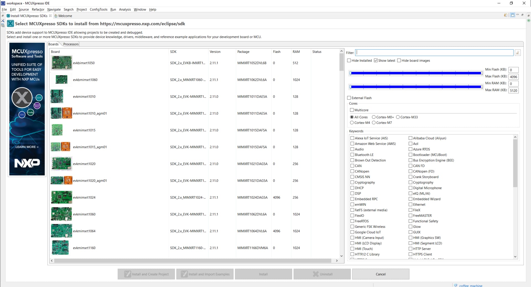Click the home icon on the Welcome tab
531x287 pixels.
point(56,16)
